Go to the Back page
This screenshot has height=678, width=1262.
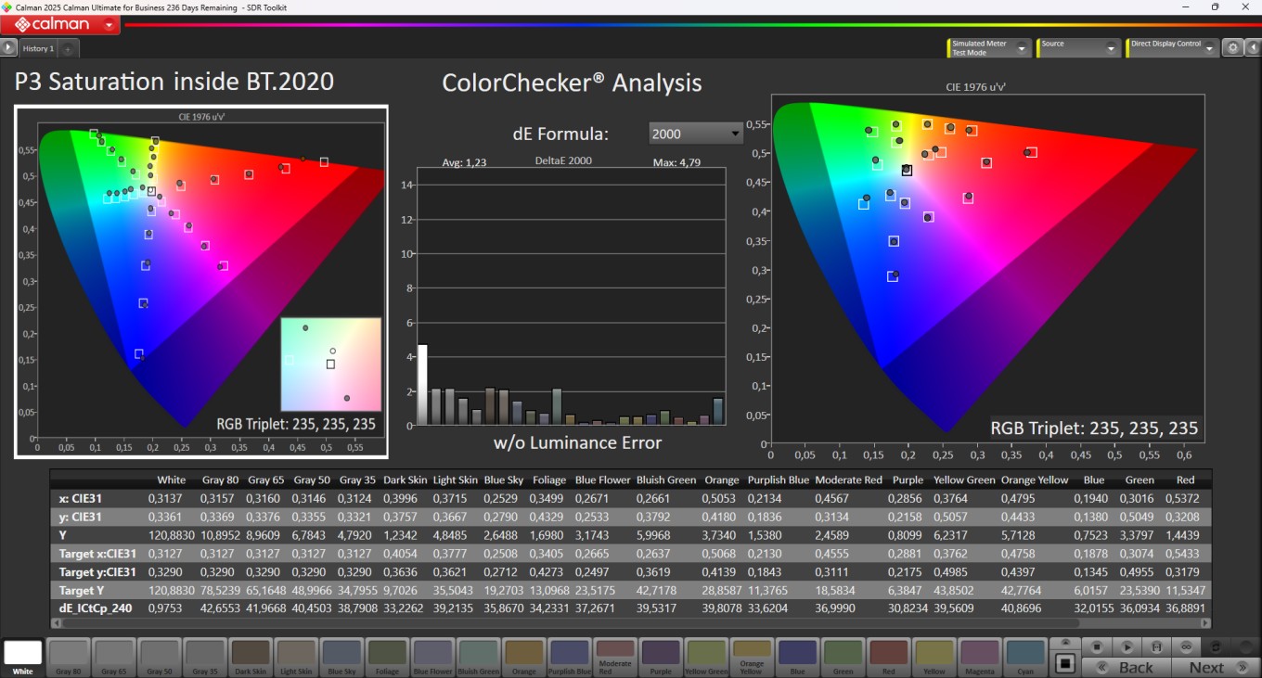[x=1127, y=667]
